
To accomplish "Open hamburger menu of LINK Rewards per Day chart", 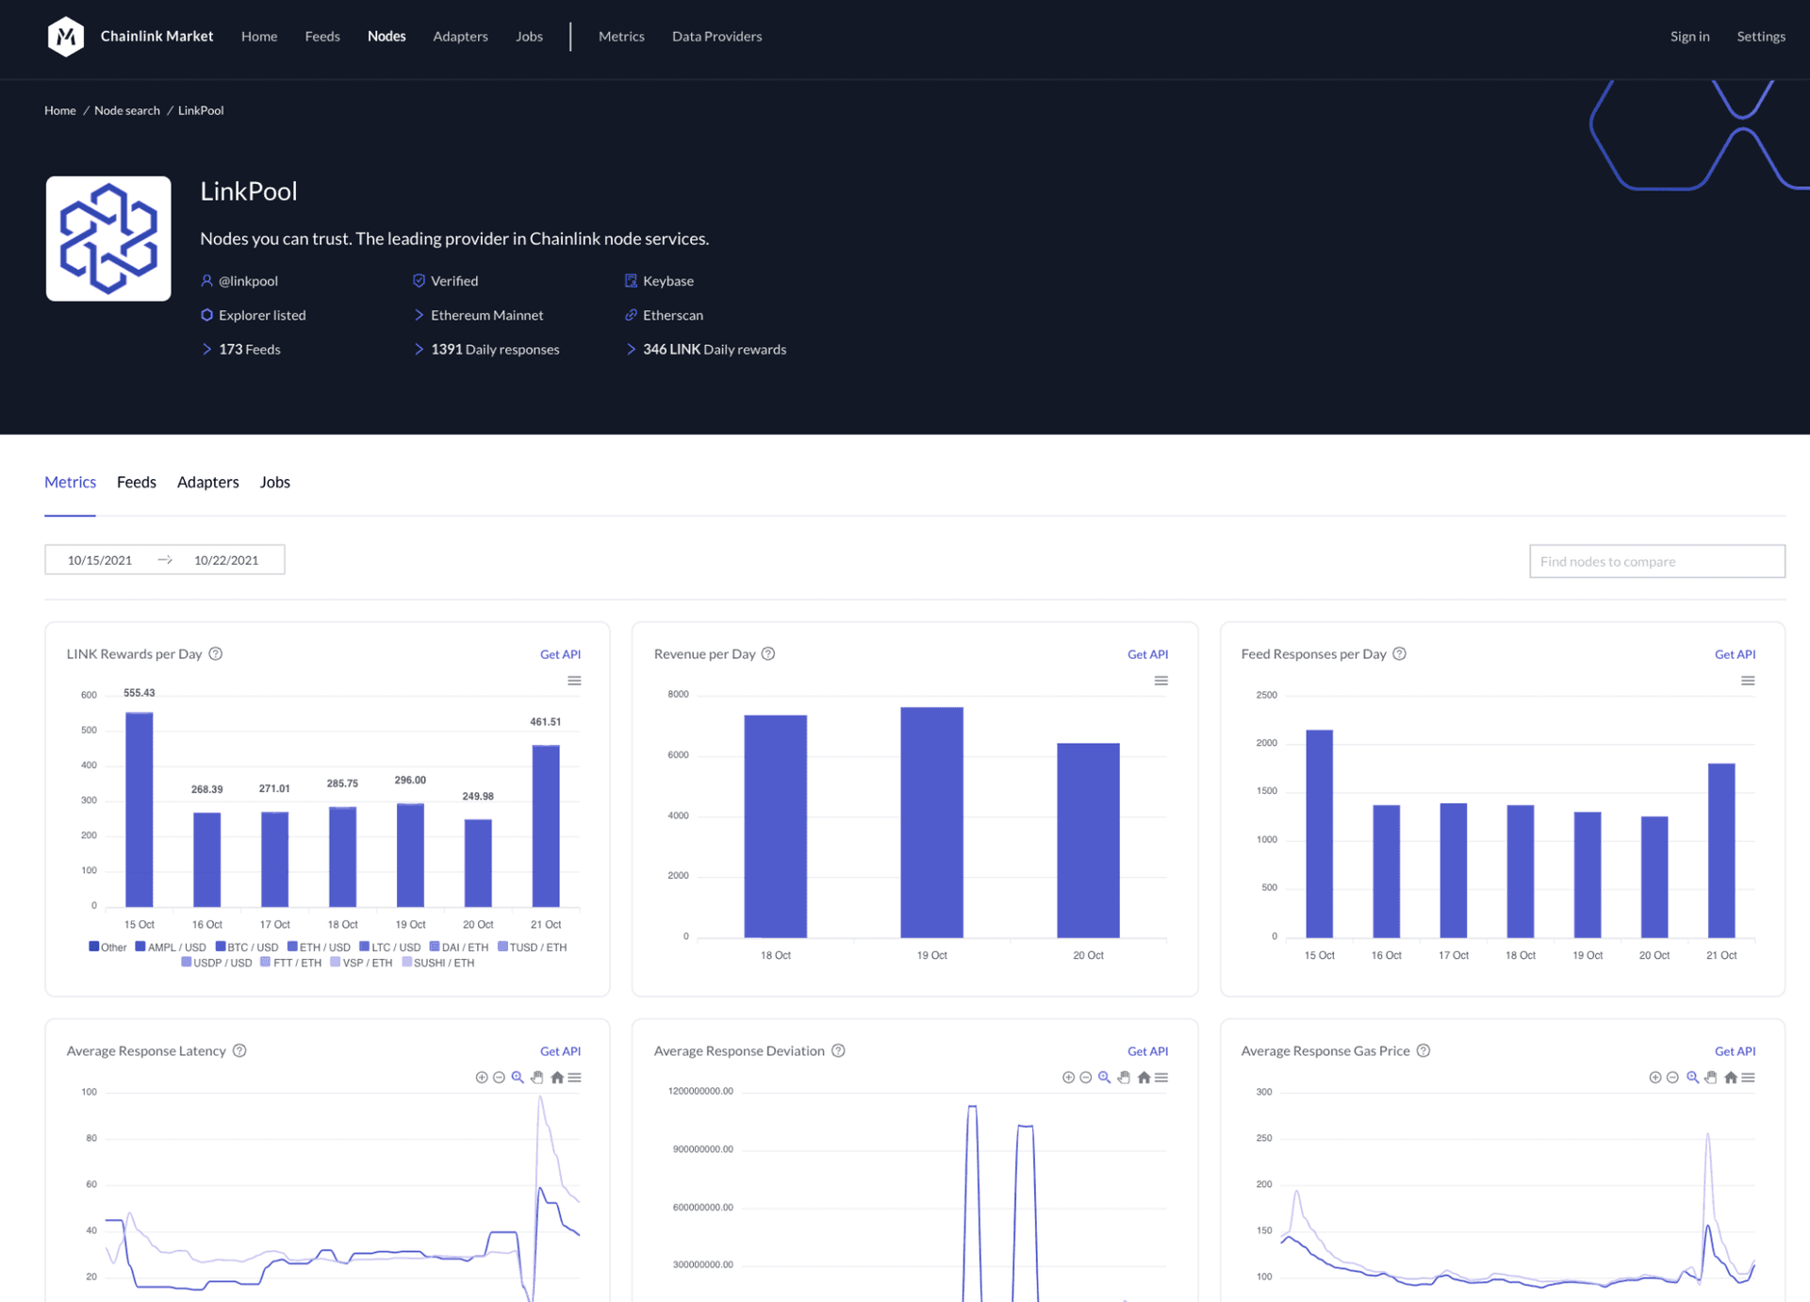I will click(x=574, y=681).
